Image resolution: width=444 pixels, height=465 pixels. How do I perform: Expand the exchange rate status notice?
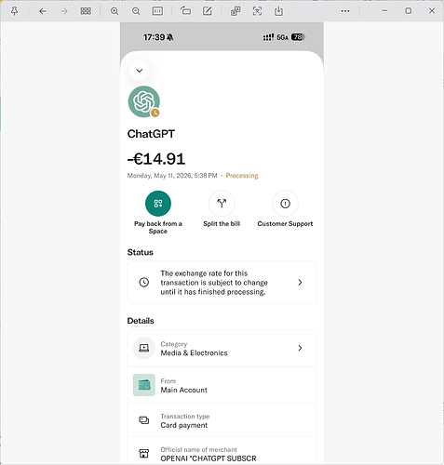click(222, 283)
